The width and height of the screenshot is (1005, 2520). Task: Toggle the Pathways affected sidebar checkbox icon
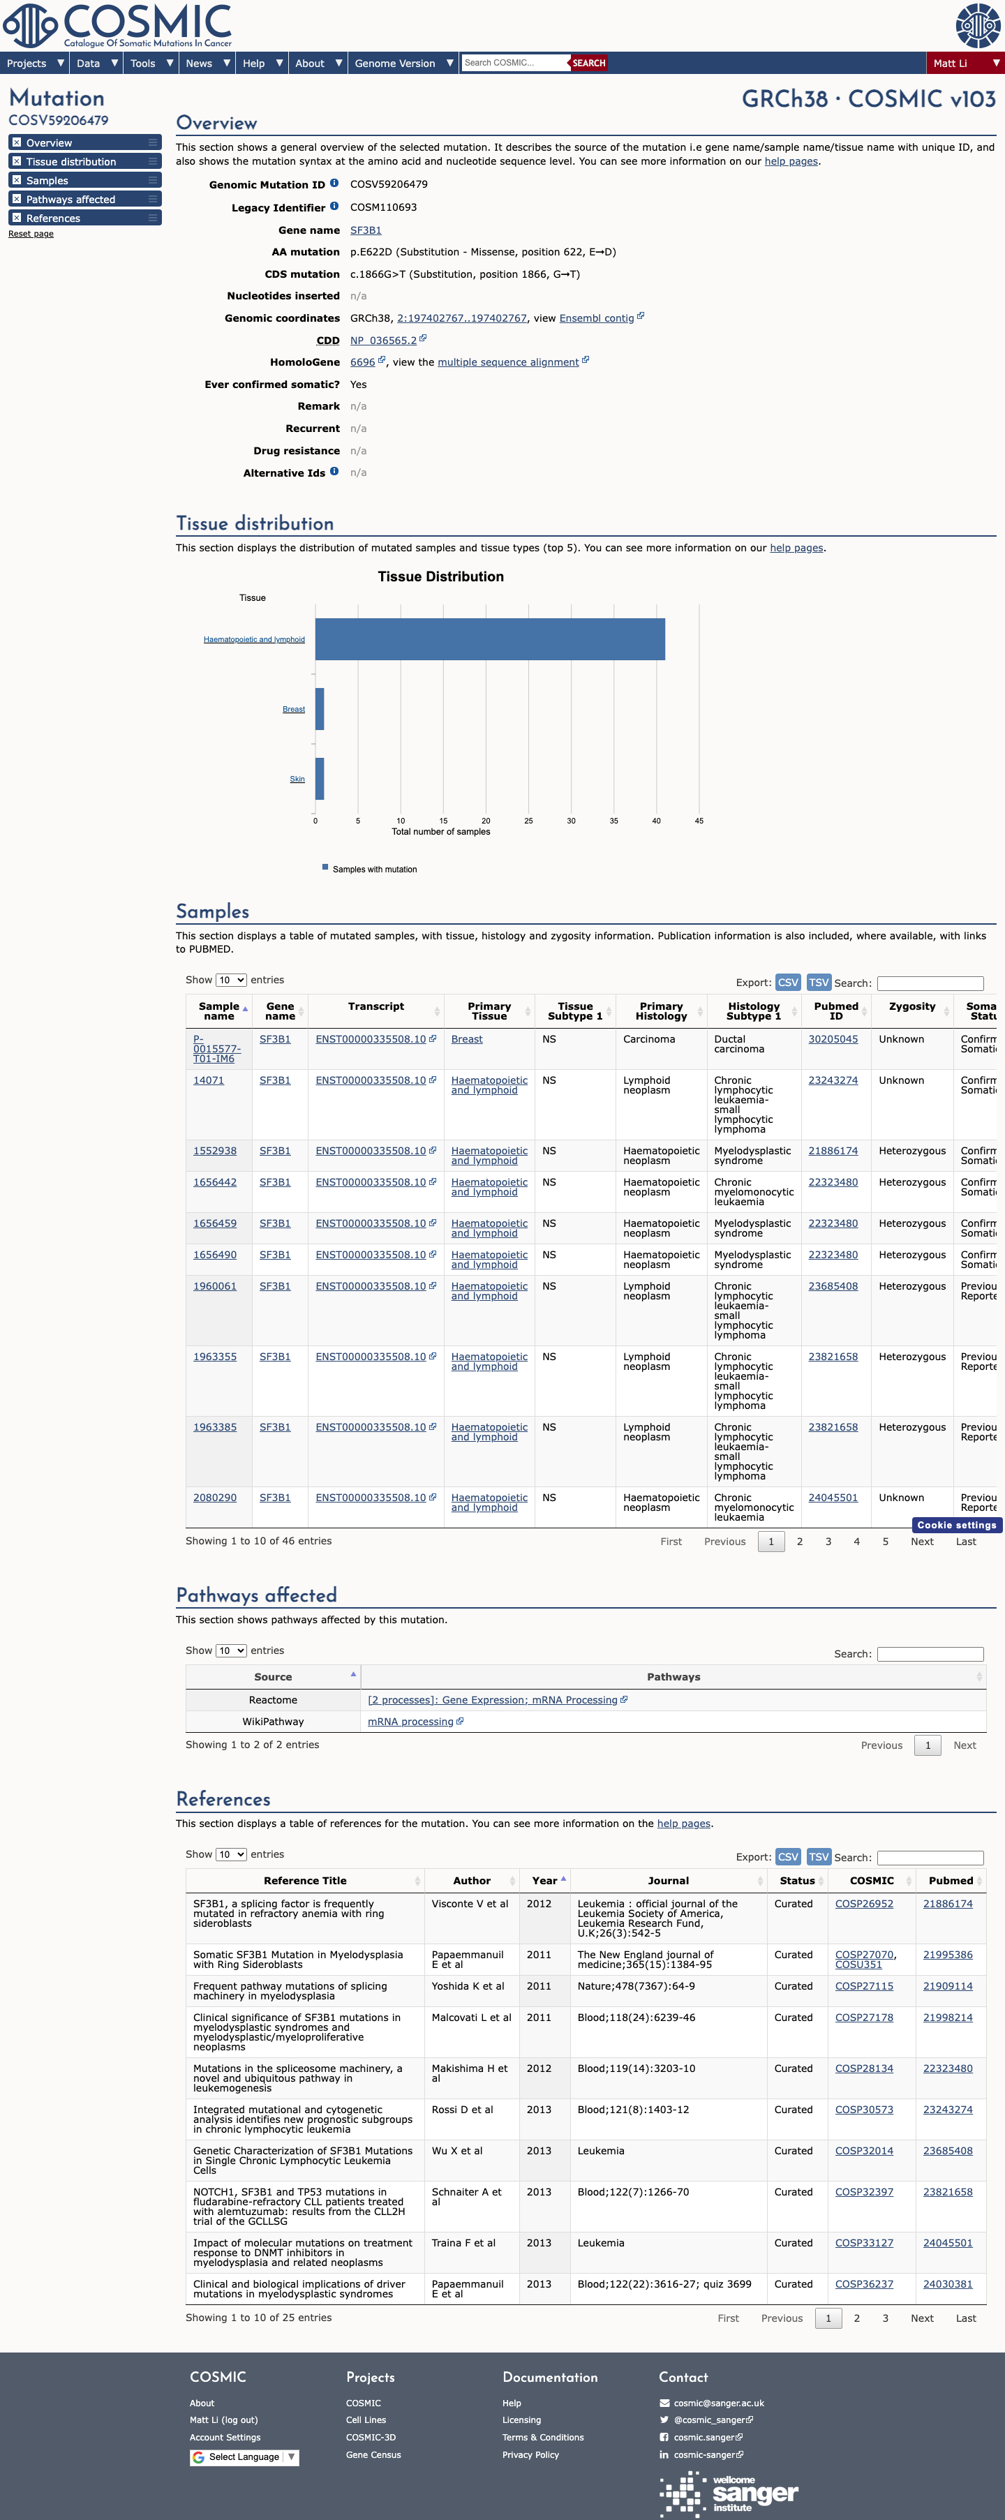[x=17, y=199]
